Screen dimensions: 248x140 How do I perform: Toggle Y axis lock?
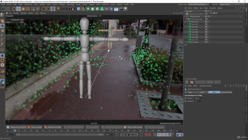tap(48, 9)
